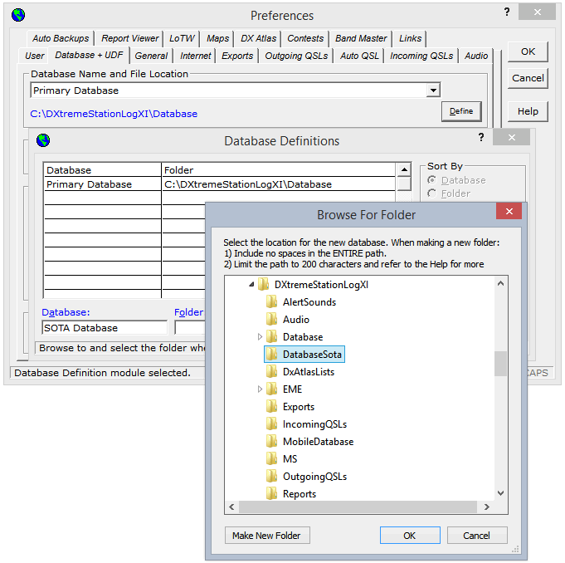This screenshot has height=563, width=565.
Task: Click the Folder column header
Action: [x=279, y=170]
